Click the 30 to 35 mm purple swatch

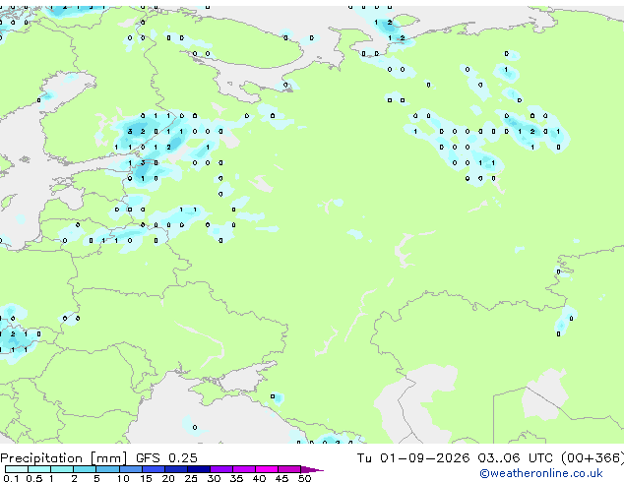point(220,469)
